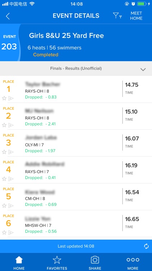Viewport: 152px width, 271px height.
Task: Toggle favorite star for place 1 swimmer
Action: [4, 98]
